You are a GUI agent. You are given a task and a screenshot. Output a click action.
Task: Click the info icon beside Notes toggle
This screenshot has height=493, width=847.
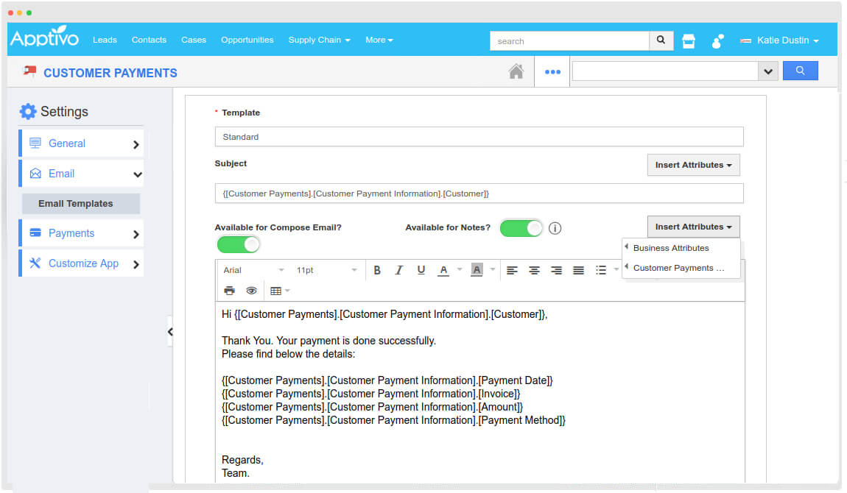click(x=555, y=228)
